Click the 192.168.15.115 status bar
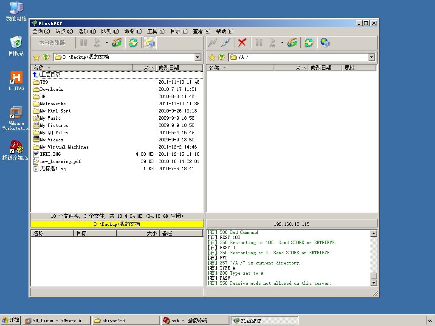Screen dimensions: 435x326 click(x=291, y=224)
